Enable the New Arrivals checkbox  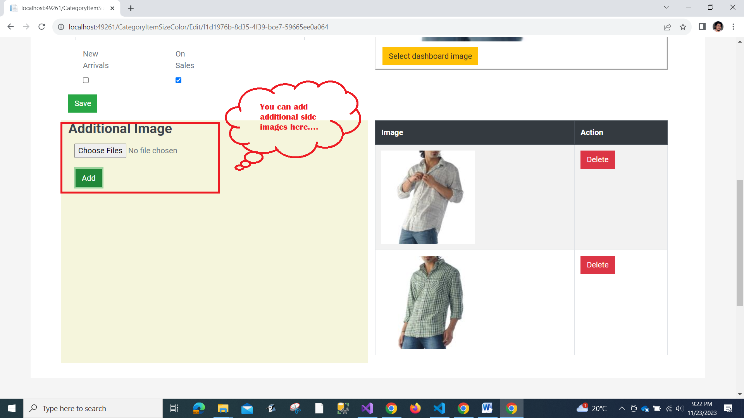point(86,80)
